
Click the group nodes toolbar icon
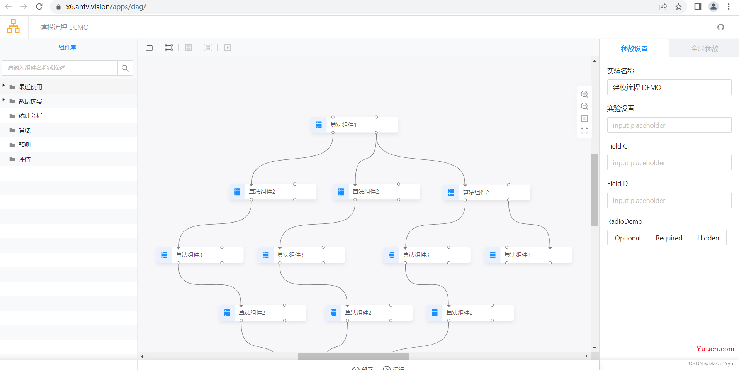[189, 47]
